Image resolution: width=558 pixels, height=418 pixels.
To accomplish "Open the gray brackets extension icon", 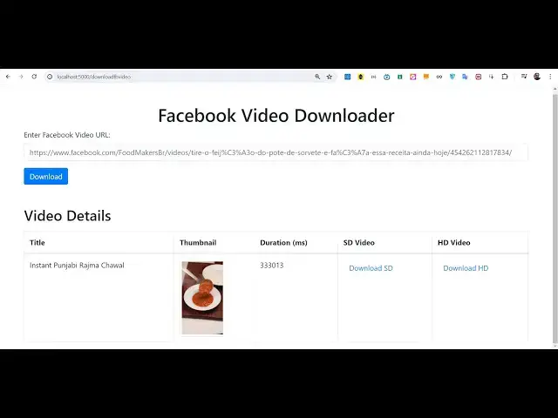I will coord(373,77).
